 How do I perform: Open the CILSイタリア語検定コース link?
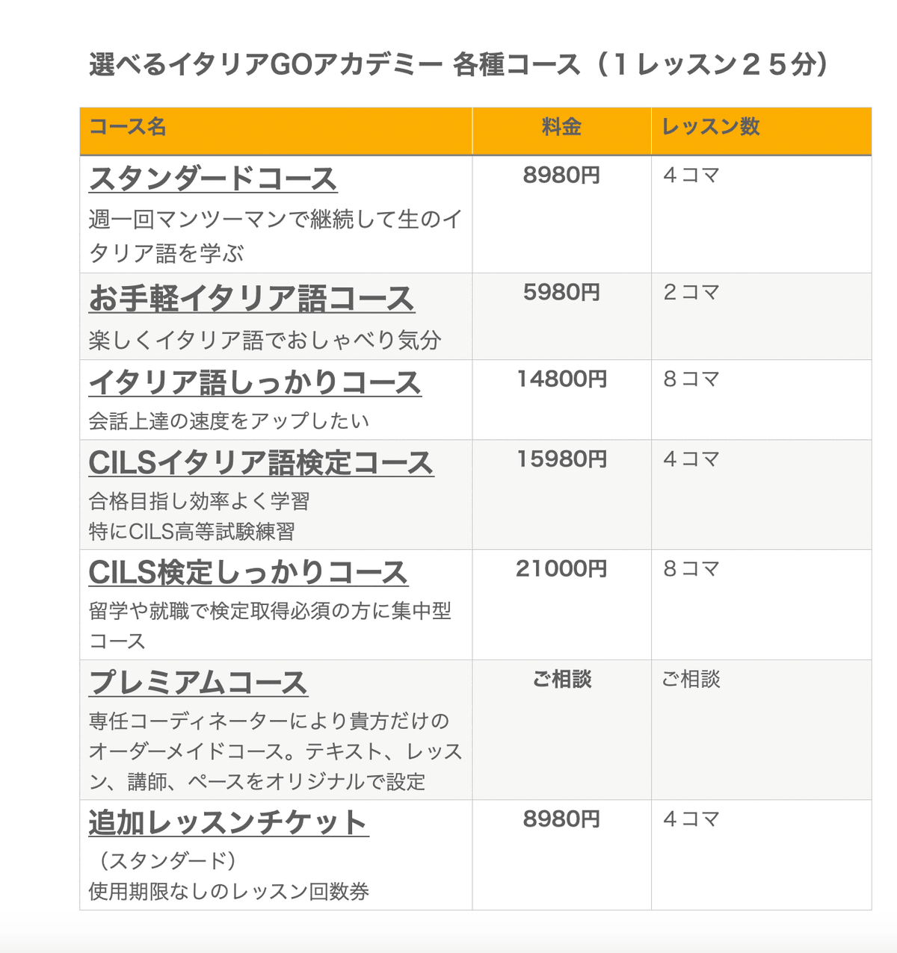[x=261, y=463]
